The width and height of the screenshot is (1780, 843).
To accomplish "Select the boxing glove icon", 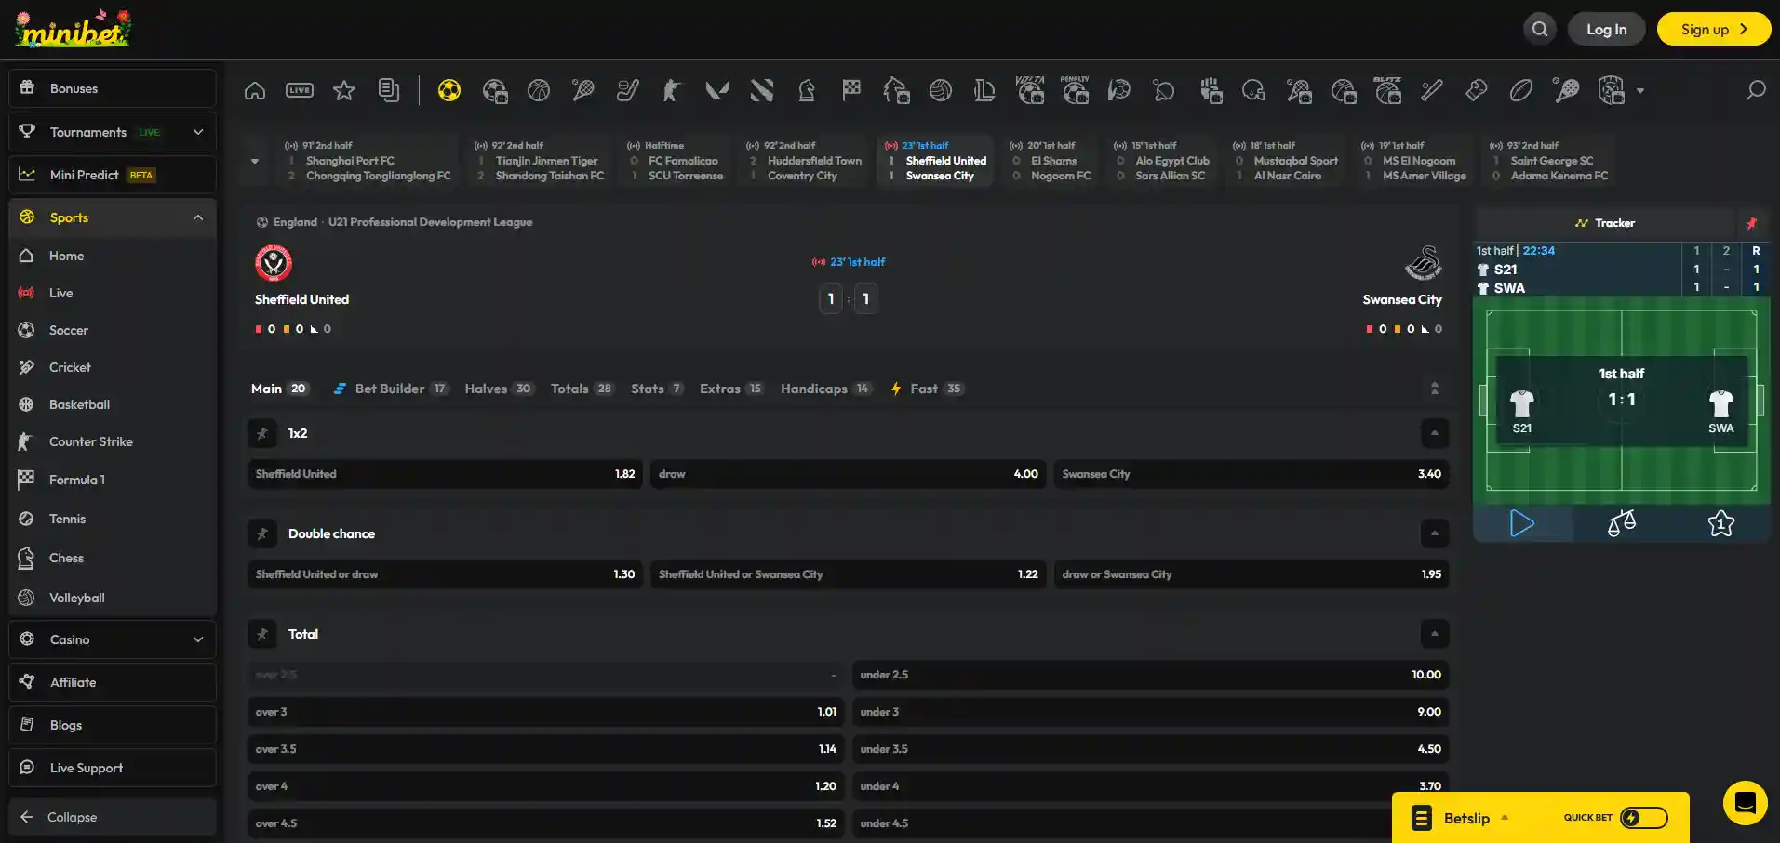I will tap(1477, 90).
